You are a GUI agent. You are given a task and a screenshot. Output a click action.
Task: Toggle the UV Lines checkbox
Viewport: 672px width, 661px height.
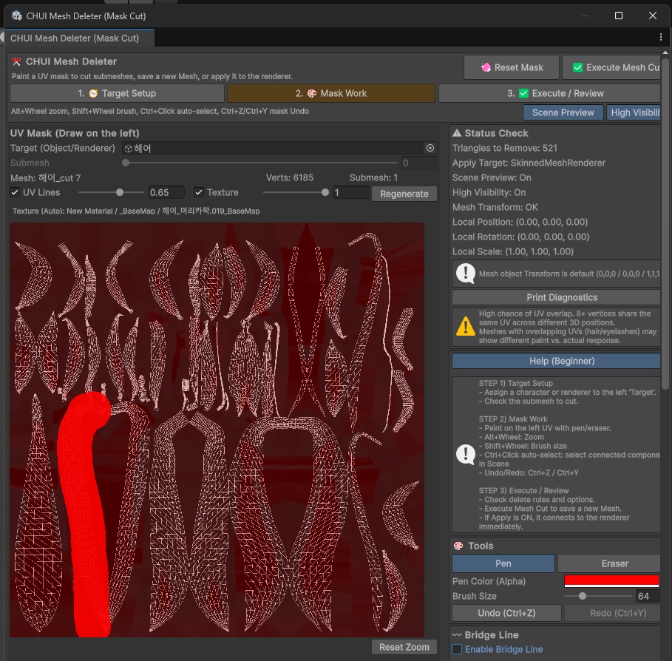pos(16,192)
